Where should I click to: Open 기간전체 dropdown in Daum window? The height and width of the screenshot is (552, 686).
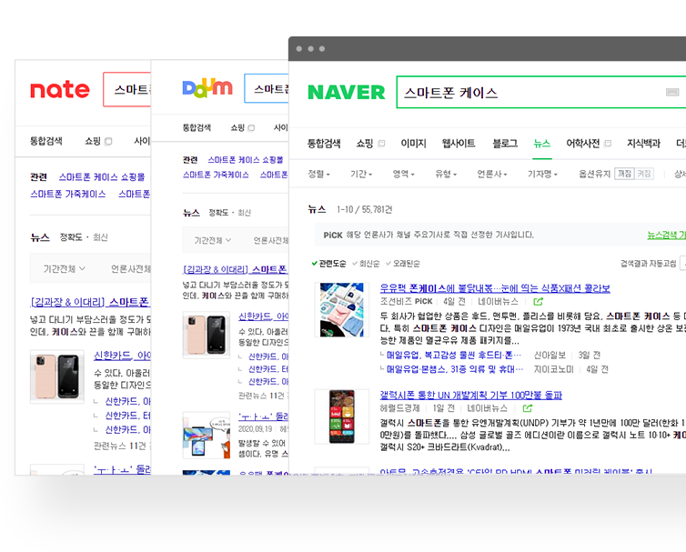coord(213,240)
